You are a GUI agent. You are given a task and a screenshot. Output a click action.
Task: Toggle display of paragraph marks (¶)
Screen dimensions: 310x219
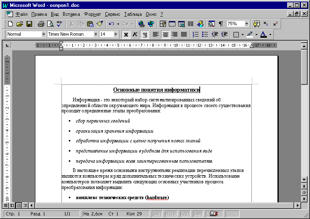pos(221,24)
